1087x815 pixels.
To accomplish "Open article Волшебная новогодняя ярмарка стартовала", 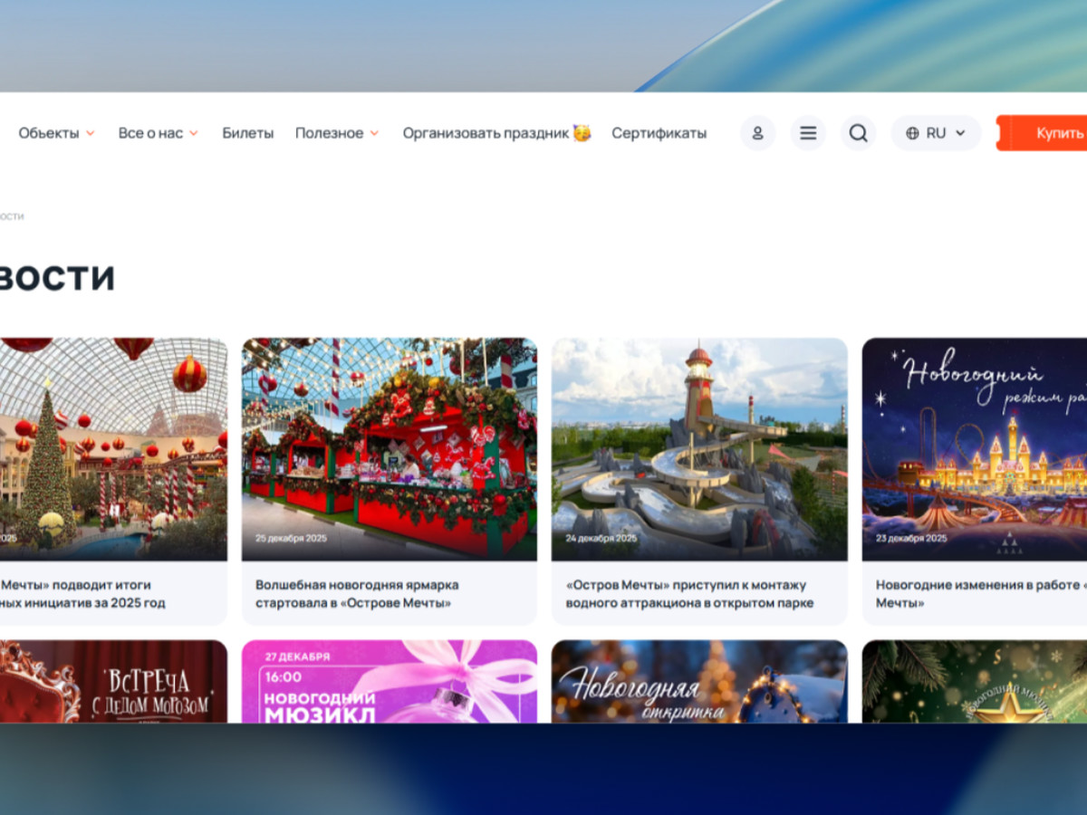I will tap(357, 594).
